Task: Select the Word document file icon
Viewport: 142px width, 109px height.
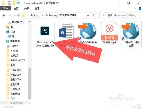Action: pos(66,31)
